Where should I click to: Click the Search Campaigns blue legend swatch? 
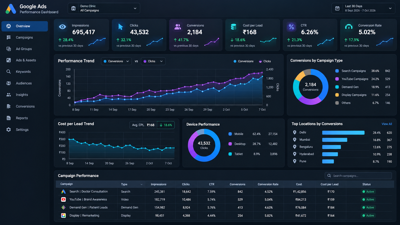click(337, 71)
